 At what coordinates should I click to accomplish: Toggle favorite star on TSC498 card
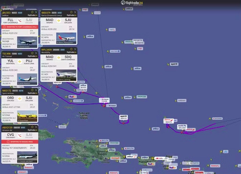click(32, 53)
